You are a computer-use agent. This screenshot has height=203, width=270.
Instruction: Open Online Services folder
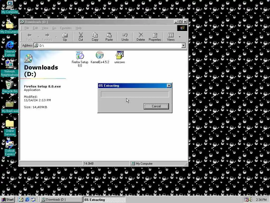pos(10,128)
